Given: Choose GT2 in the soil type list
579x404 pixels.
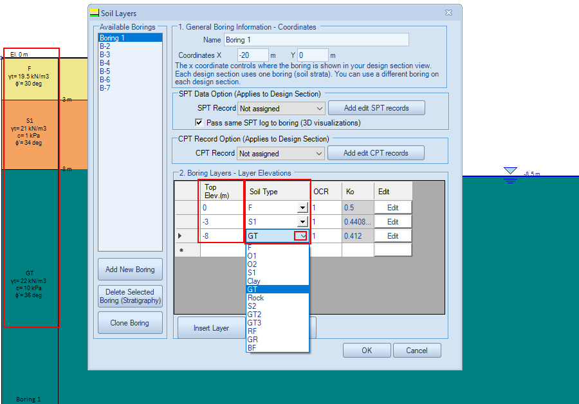Looking at the screenshot, I should coord(277,315).
